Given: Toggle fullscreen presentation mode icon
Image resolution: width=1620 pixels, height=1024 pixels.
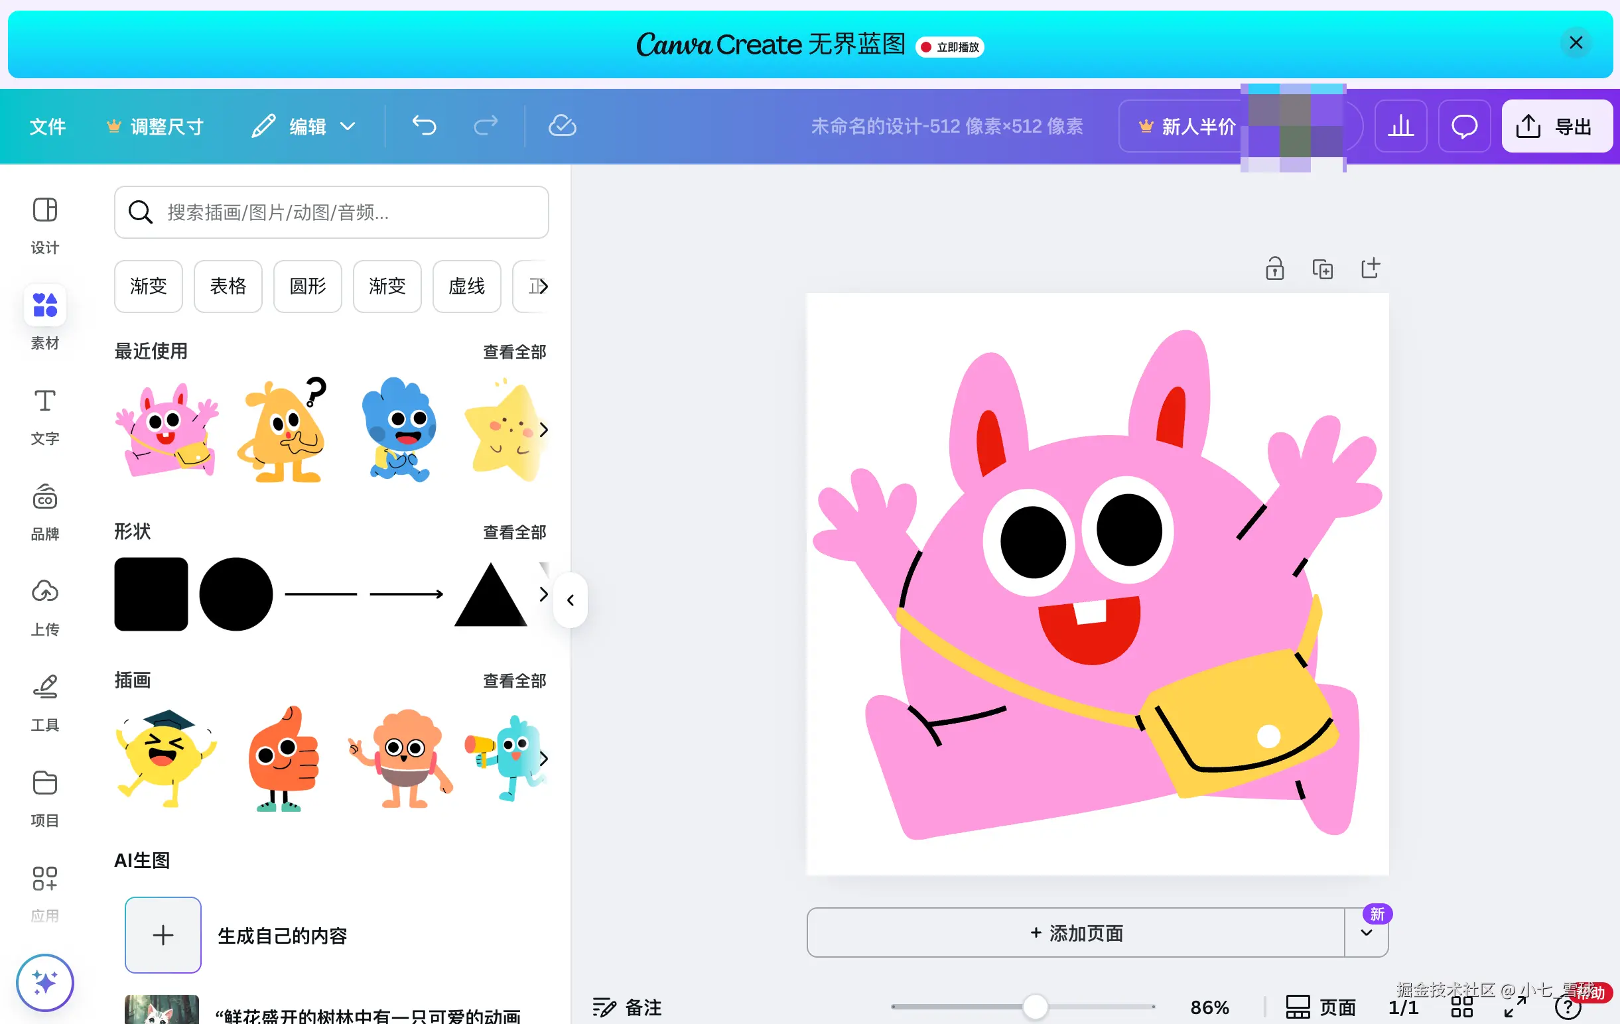Looking at the screenshot, I should click(x=1515, y=1007).
